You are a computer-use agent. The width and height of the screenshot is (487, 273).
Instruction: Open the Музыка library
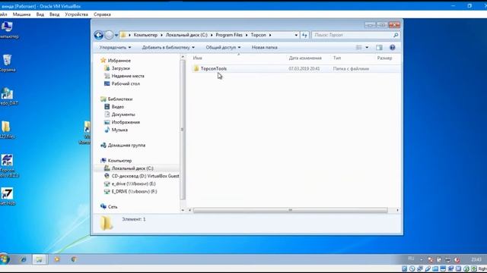119,130
